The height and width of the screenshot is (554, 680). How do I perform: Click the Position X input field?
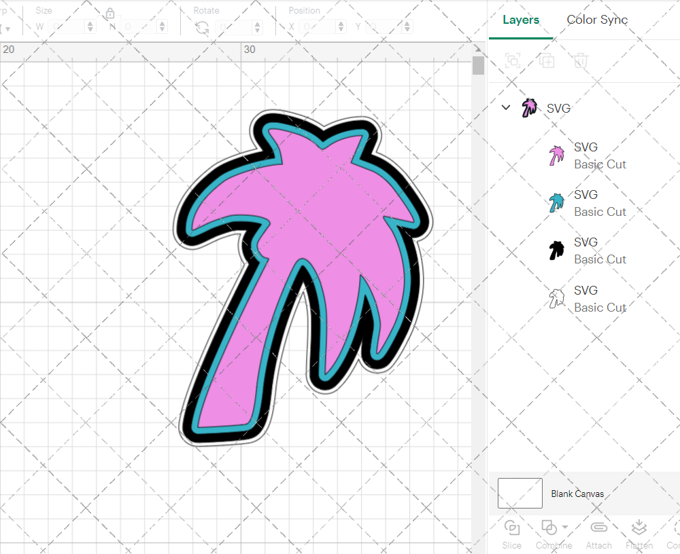318,27
